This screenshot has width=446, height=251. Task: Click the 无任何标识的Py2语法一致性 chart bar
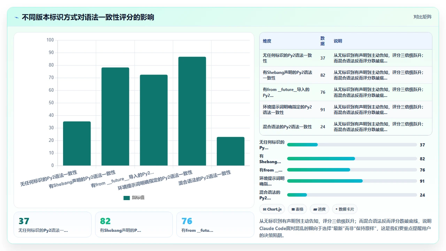tap(77, 143)
